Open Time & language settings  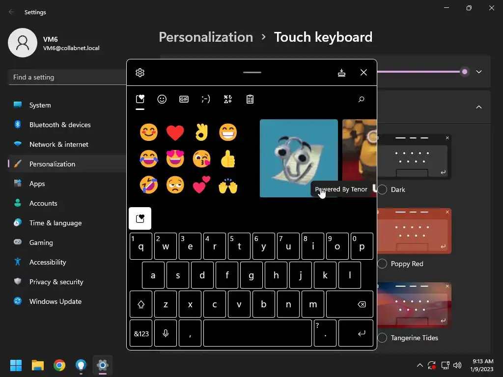[x=67, y=223]
